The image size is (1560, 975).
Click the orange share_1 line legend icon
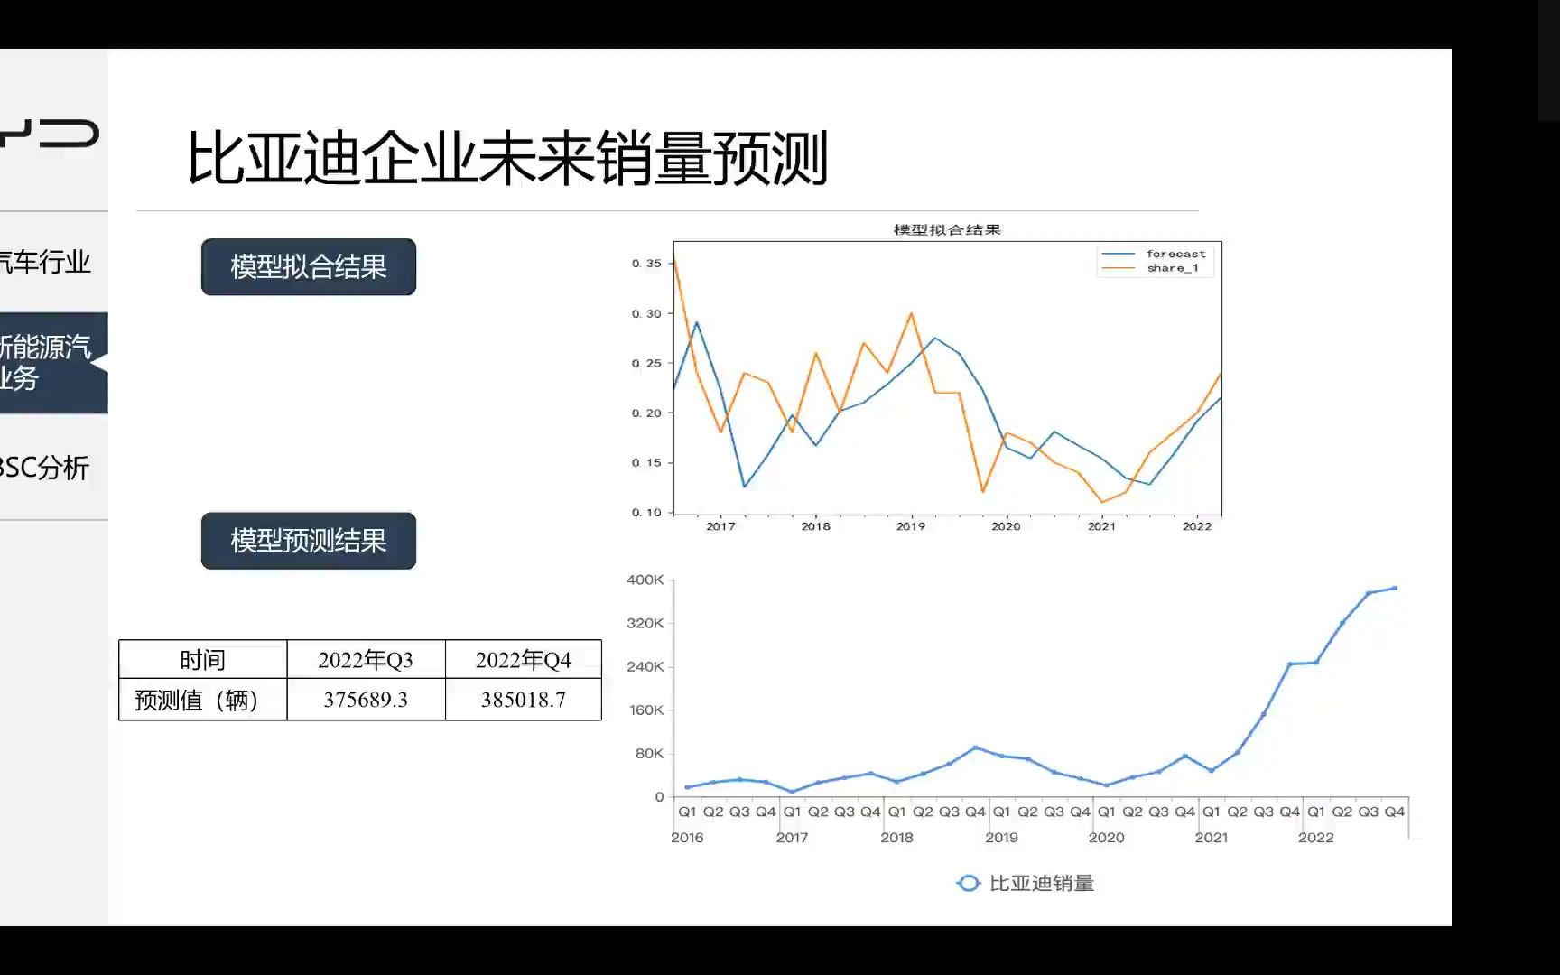1119,268
